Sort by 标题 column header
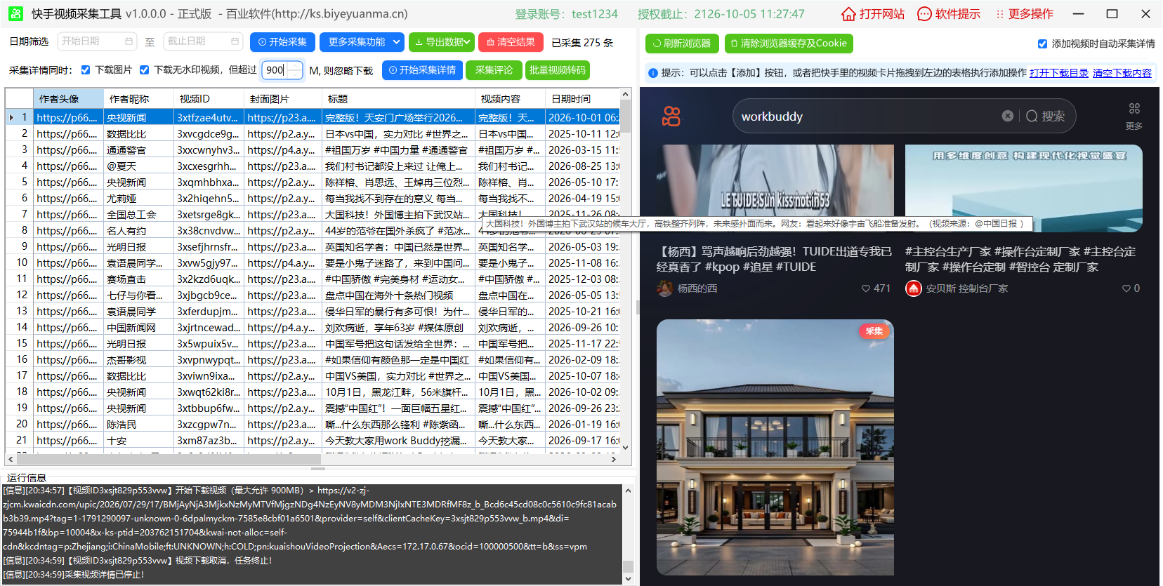The image size is (1163, 586). [x=399, y=99]
